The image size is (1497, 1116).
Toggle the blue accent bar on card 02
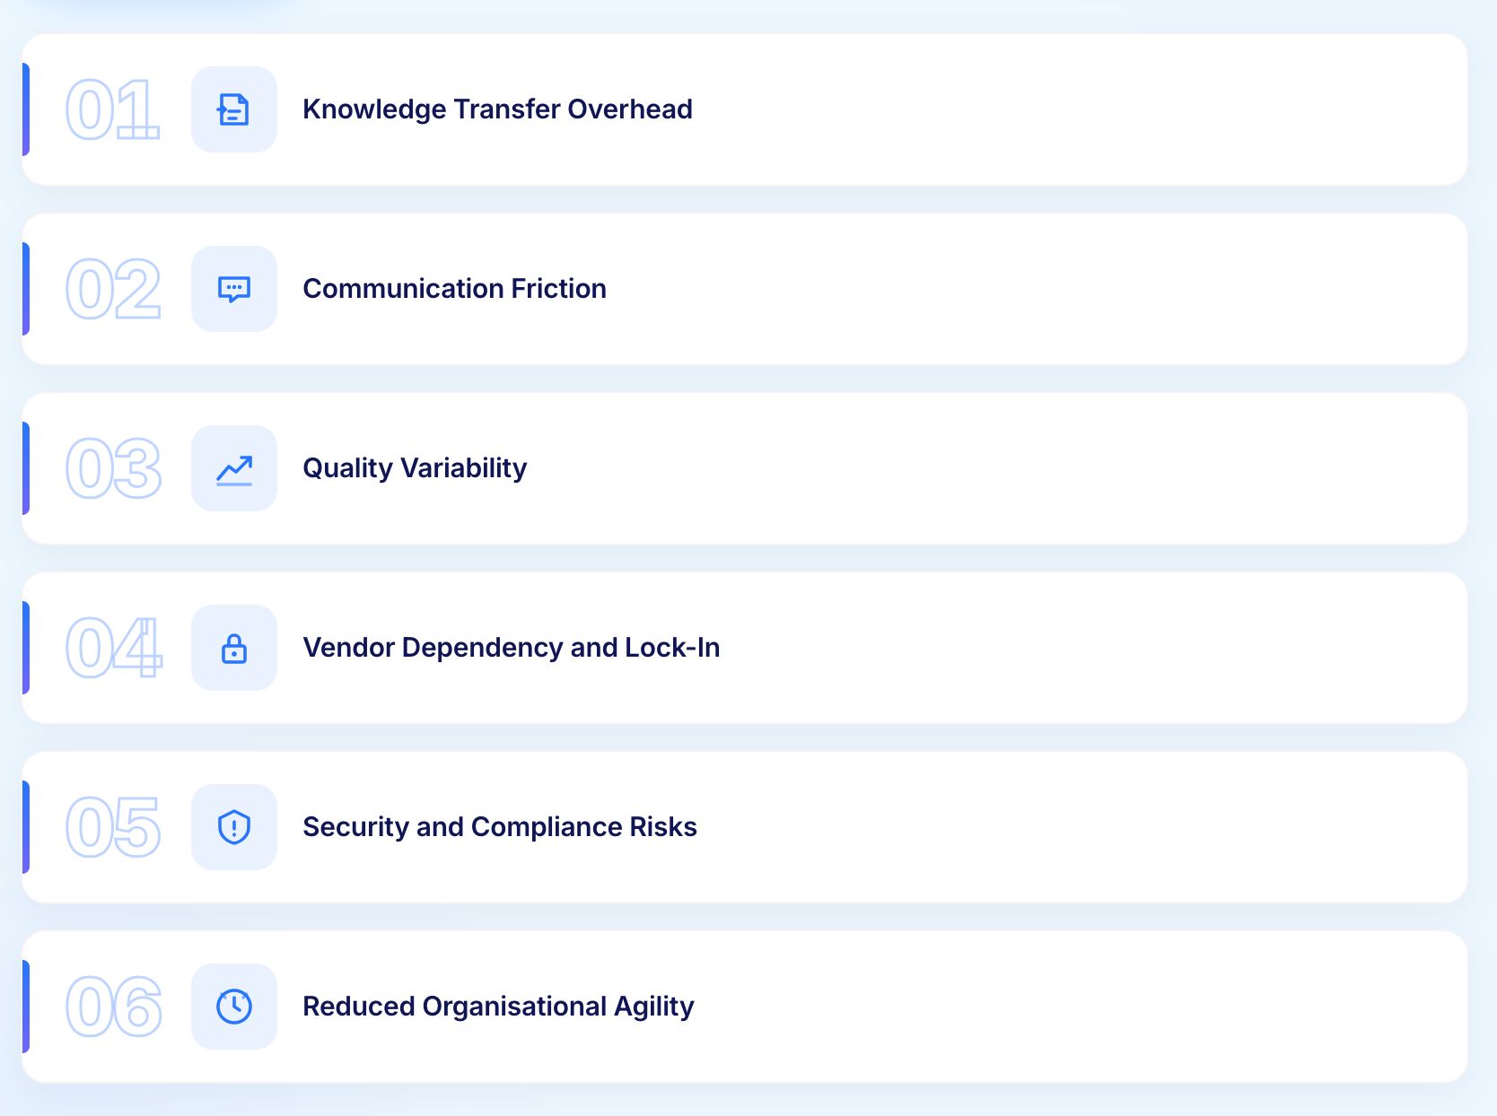coord(27,288)
